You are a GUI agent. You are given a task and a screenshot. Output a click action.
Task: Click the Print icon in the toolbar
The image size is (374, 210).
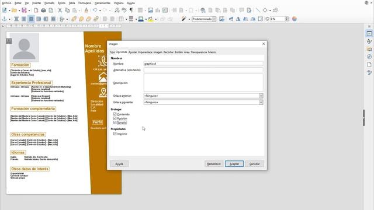(43, 10)
